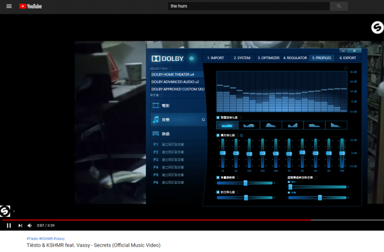384x252 pixels.
Task: Skip to the next video
Action: (x=20, y=225)
